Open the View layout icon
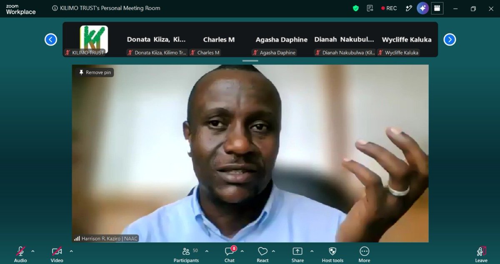This screenshot has width=500, height=264. tap(437, 8)
